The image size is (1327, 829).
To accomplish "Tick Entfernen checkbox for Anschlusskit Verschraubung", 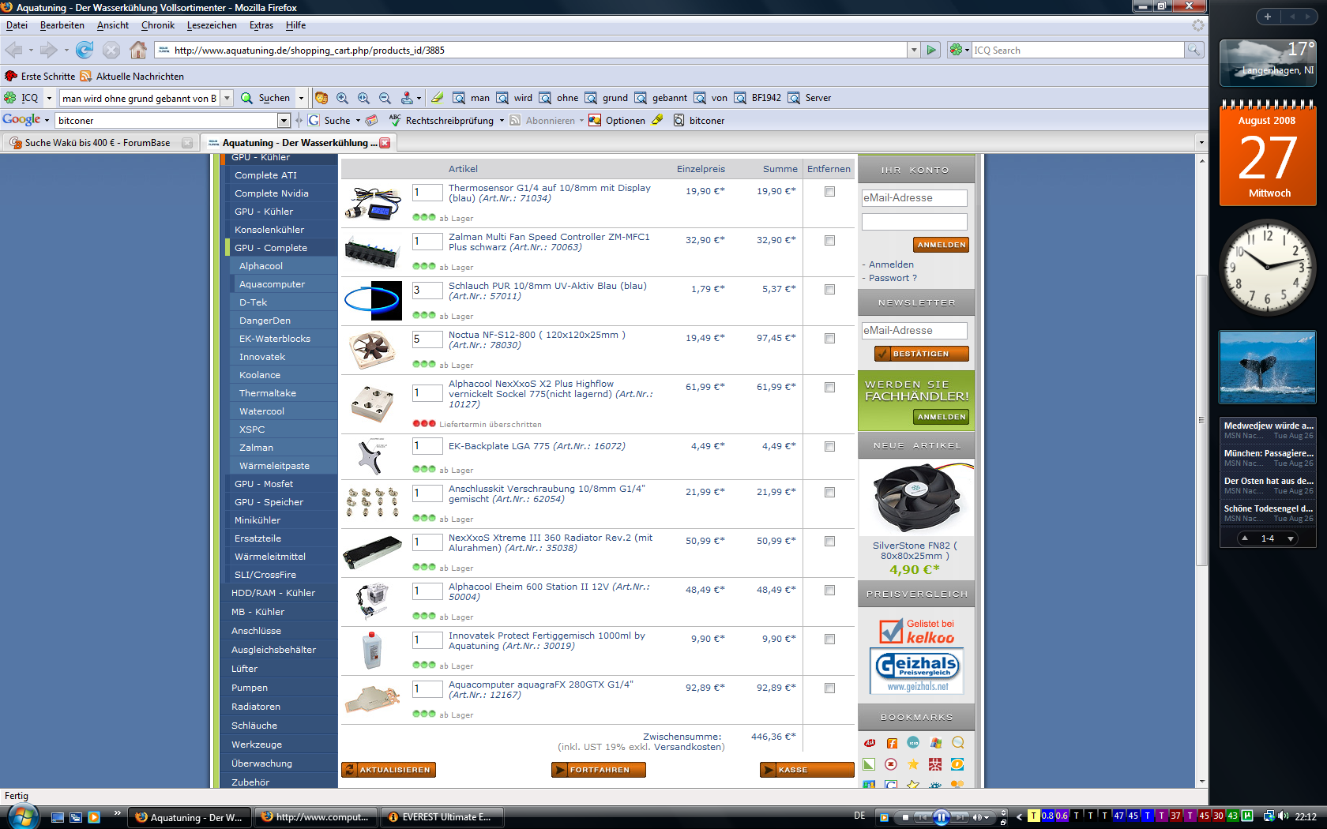I will 829,492.
